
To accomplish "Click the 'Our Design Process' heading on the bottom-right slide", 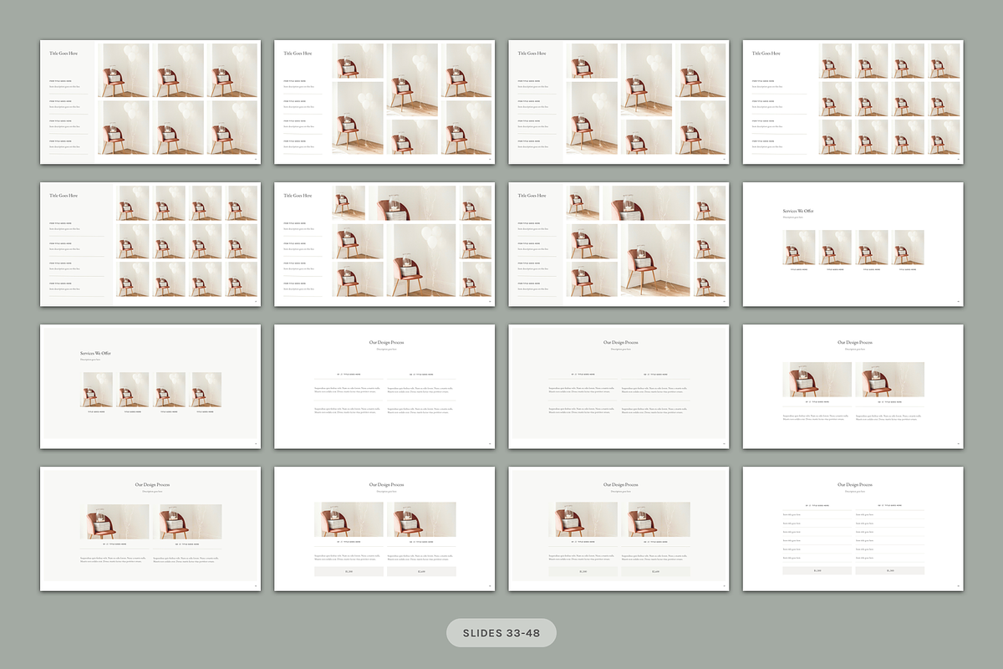I will click(855, 485).
